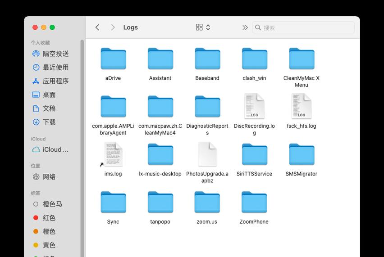
Task: Open Desktop (桌面) in sidebar
Action: tap(44, 95)
